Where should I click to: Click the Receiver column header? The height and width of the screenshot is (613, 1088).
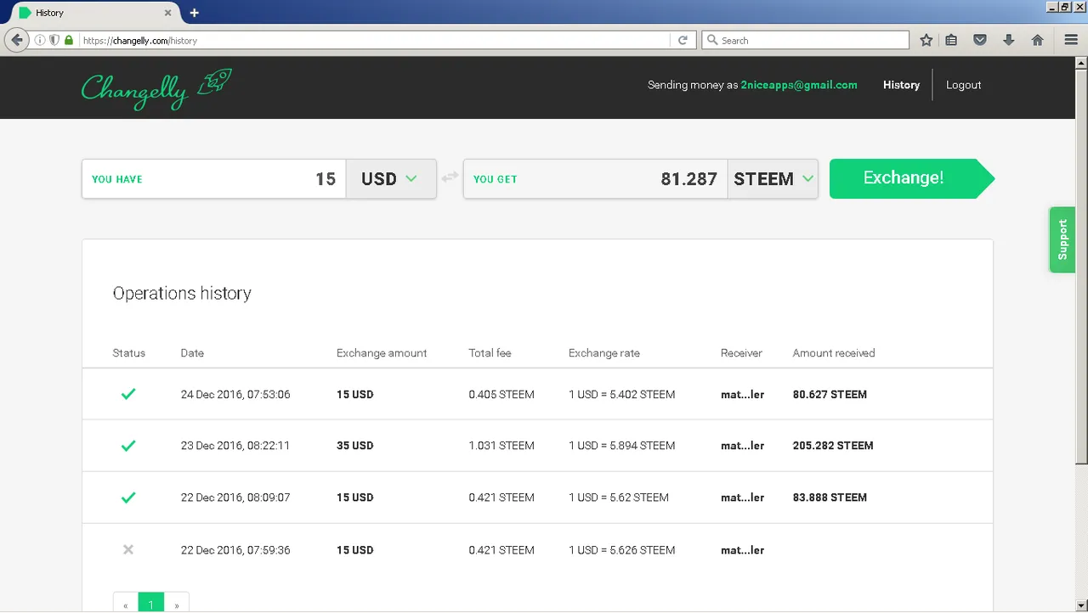[741, 353]
